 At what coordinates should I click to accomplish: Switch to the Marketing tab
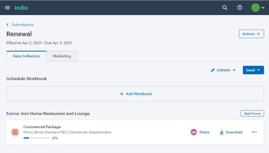point(62,56)
